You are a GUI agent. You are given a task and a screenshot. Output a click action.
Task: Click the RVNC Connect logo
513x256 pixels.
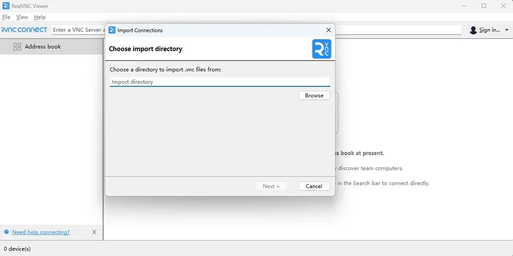coord(24,30)
